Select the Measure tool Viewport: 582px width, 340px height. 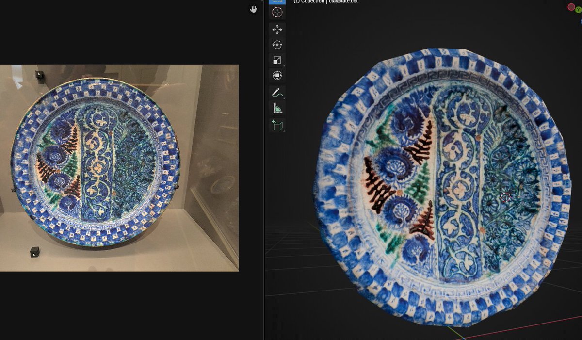coord(277,108)
